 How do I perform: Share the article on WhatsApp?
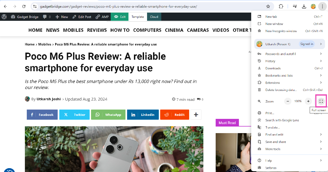108,115
